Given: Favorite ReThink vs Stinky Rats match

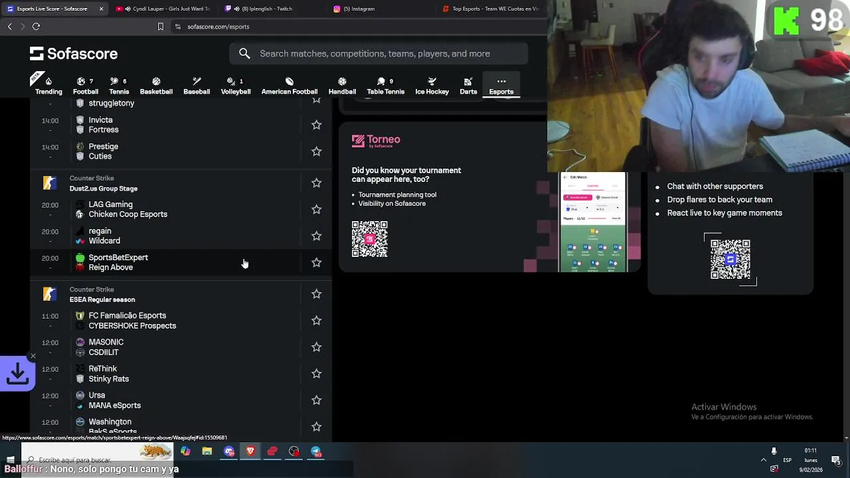Looking at the screenshot, I should coord(316,374).
